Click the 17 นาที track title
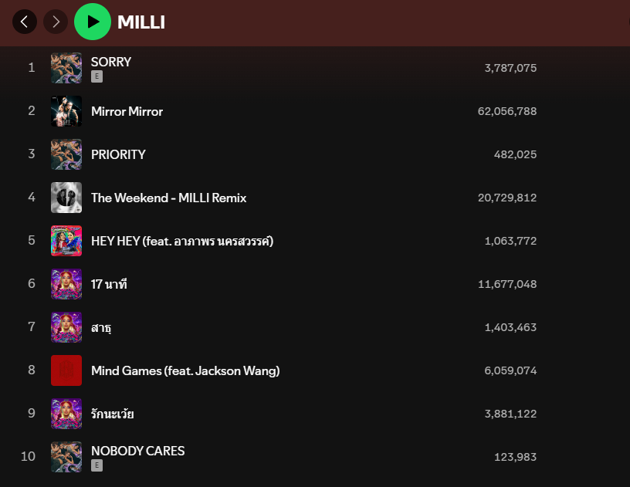The width and height of the screenshot is (630, 487). point(109,284)
